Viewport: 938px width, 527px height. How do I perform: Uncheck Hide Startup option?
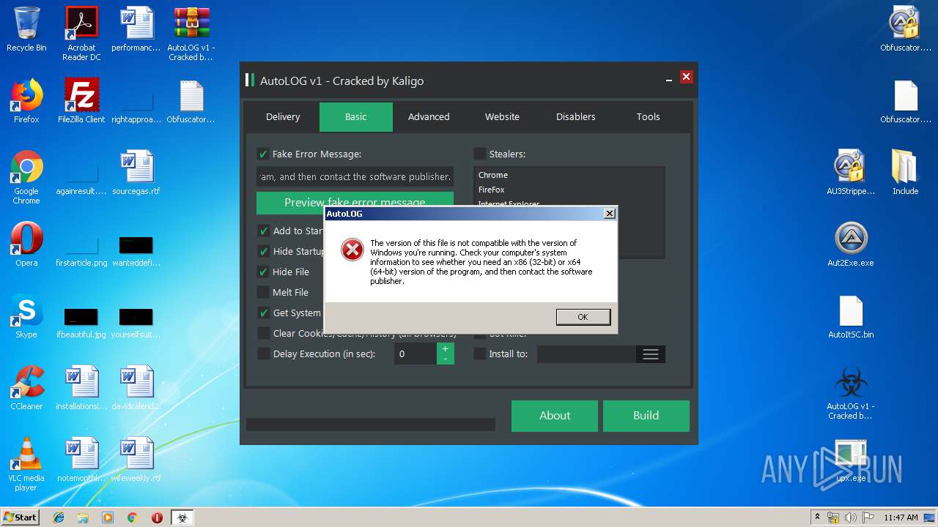(263, 251)
